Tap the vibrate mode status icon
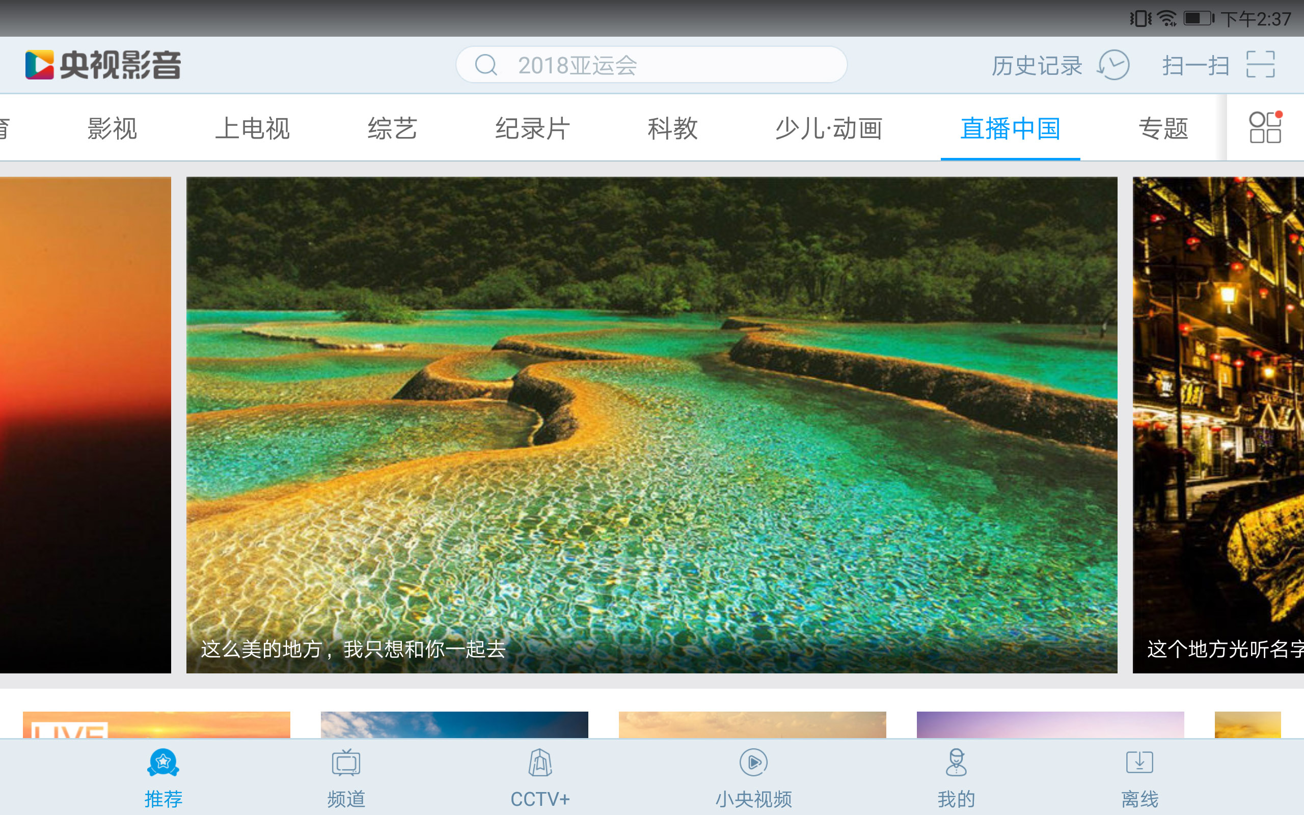 1140,19
